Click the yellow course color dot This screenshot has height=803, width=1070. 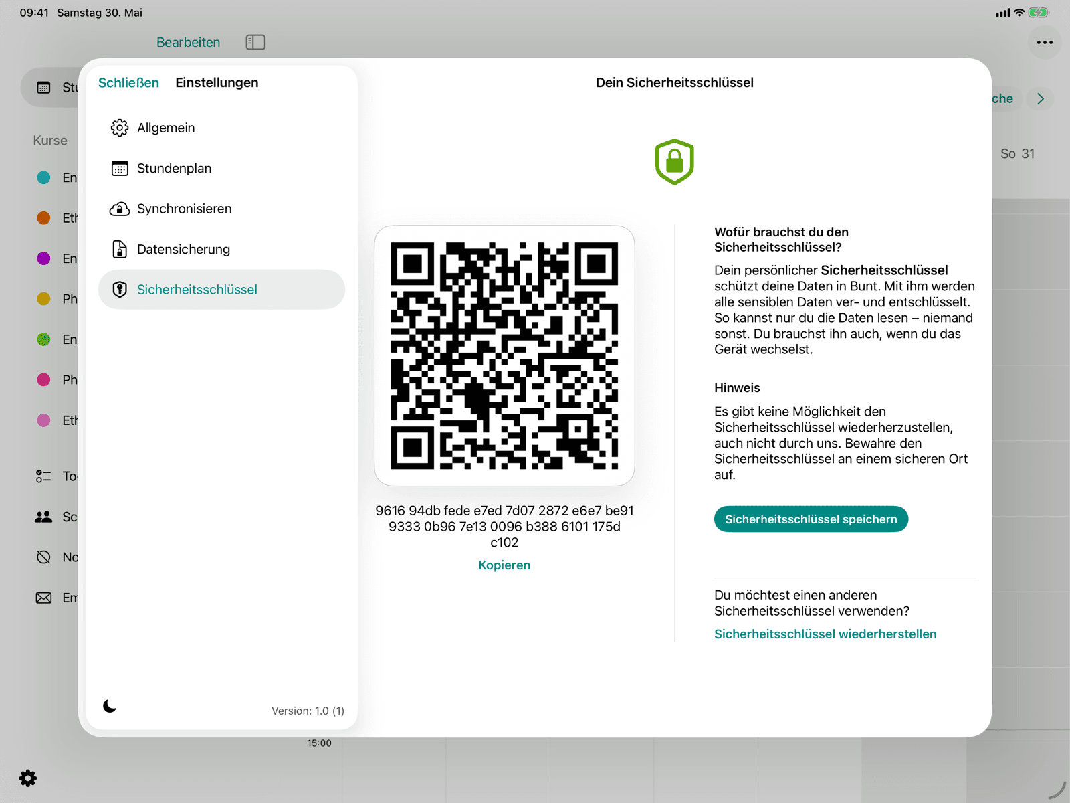point(43,299)
